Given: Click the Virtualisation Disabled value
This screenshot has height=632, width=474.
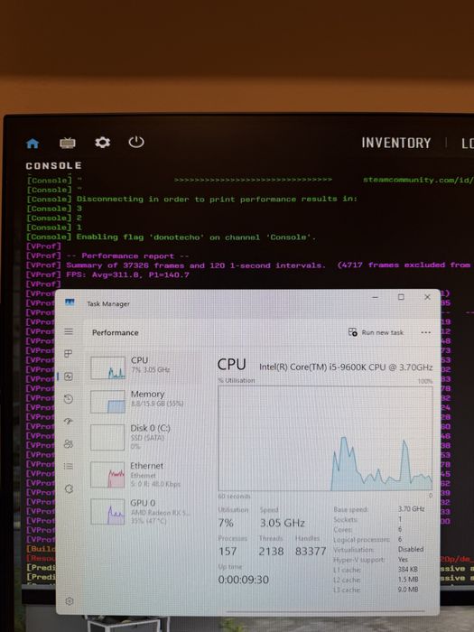Looking at the screenshot, I should click(411, 549).
